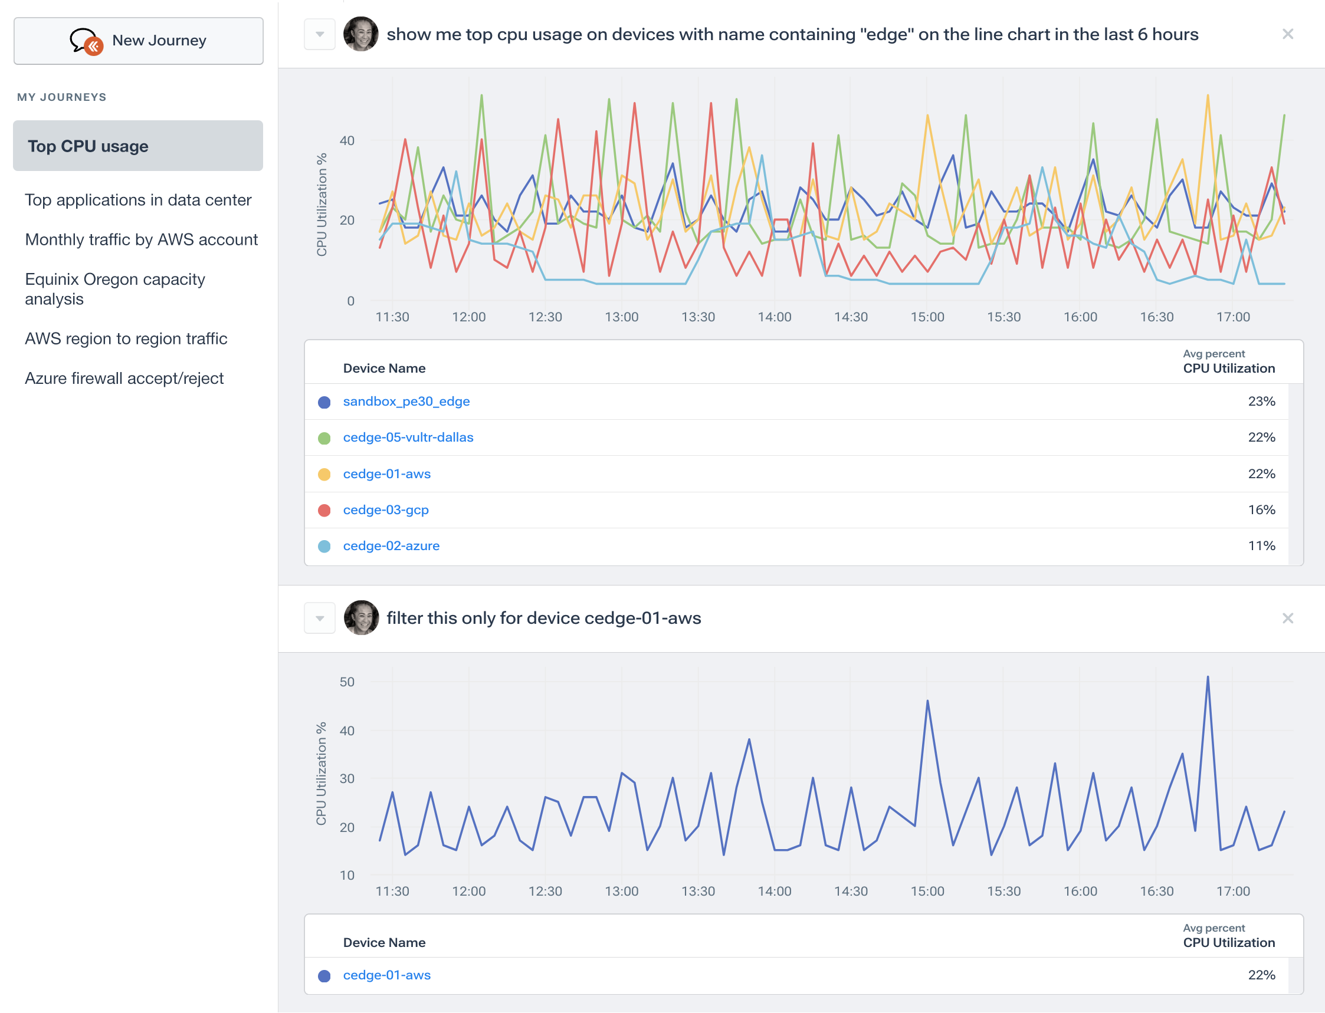The height and width of the screenshot is (1013, 1325).
Task: Open Monthly traffic by AWS account journey
Action: pos(141,239)
